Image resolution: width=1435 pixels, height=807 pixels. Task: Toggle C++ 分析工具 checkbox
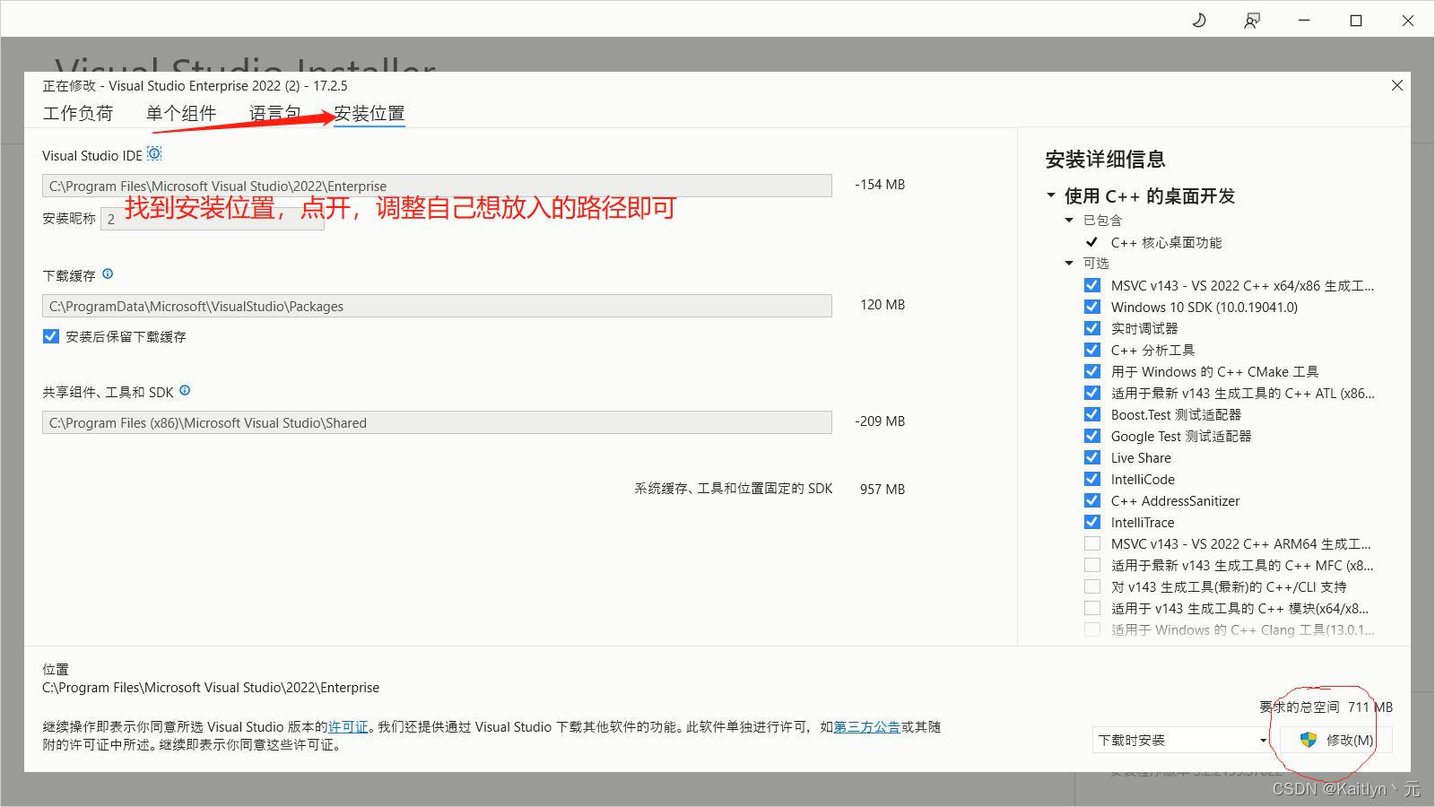(1091, 350)
